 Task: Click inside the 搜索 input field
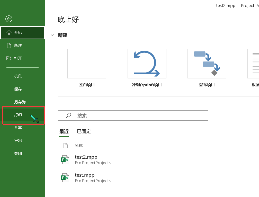[x=133, y=115]
